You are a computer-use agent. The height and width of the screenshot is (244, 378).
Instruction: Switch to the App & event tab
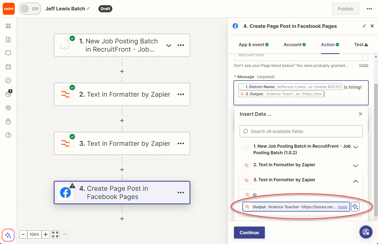(x=254, y=44)
